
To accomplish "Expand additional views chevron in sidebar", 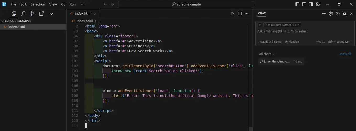I will (x=51, y=14).
